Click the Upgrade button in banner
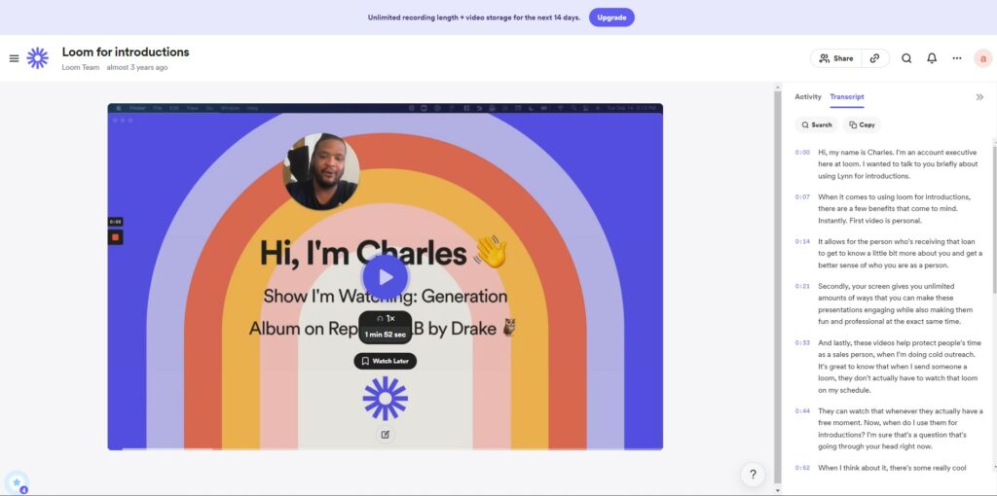This screenshot has width=997, height=496. click(x=611, y=18)
